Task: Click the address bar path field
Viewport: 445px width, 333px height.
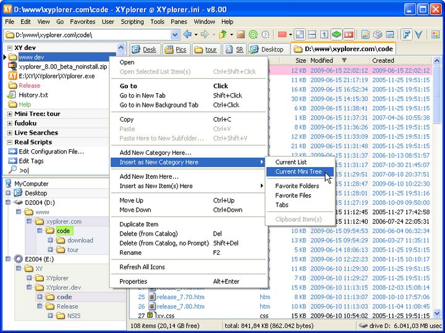Action: (x=88, y=35)
